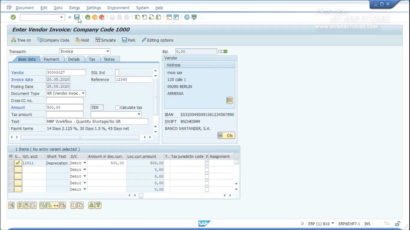Viewport: 410px width, 230px height.
Task: Click the Copy Line icon
Action: click(74, 205)
